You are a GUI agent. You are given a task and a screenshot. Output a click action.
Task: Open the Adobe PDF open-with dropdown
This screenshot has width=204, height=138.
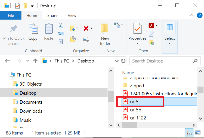(x=157, y=26)
